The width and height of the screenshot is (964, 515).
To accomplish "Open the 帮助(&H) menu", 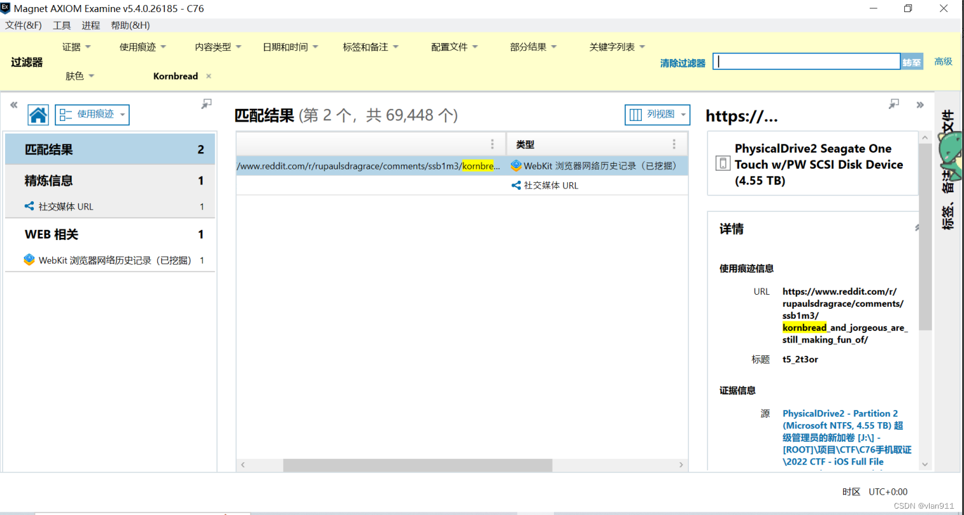I will pos(131,25).
